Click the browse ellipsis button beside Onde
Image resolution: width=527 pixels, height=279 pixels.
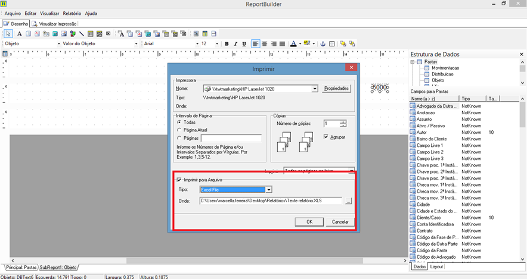click(x=348, y=201)
